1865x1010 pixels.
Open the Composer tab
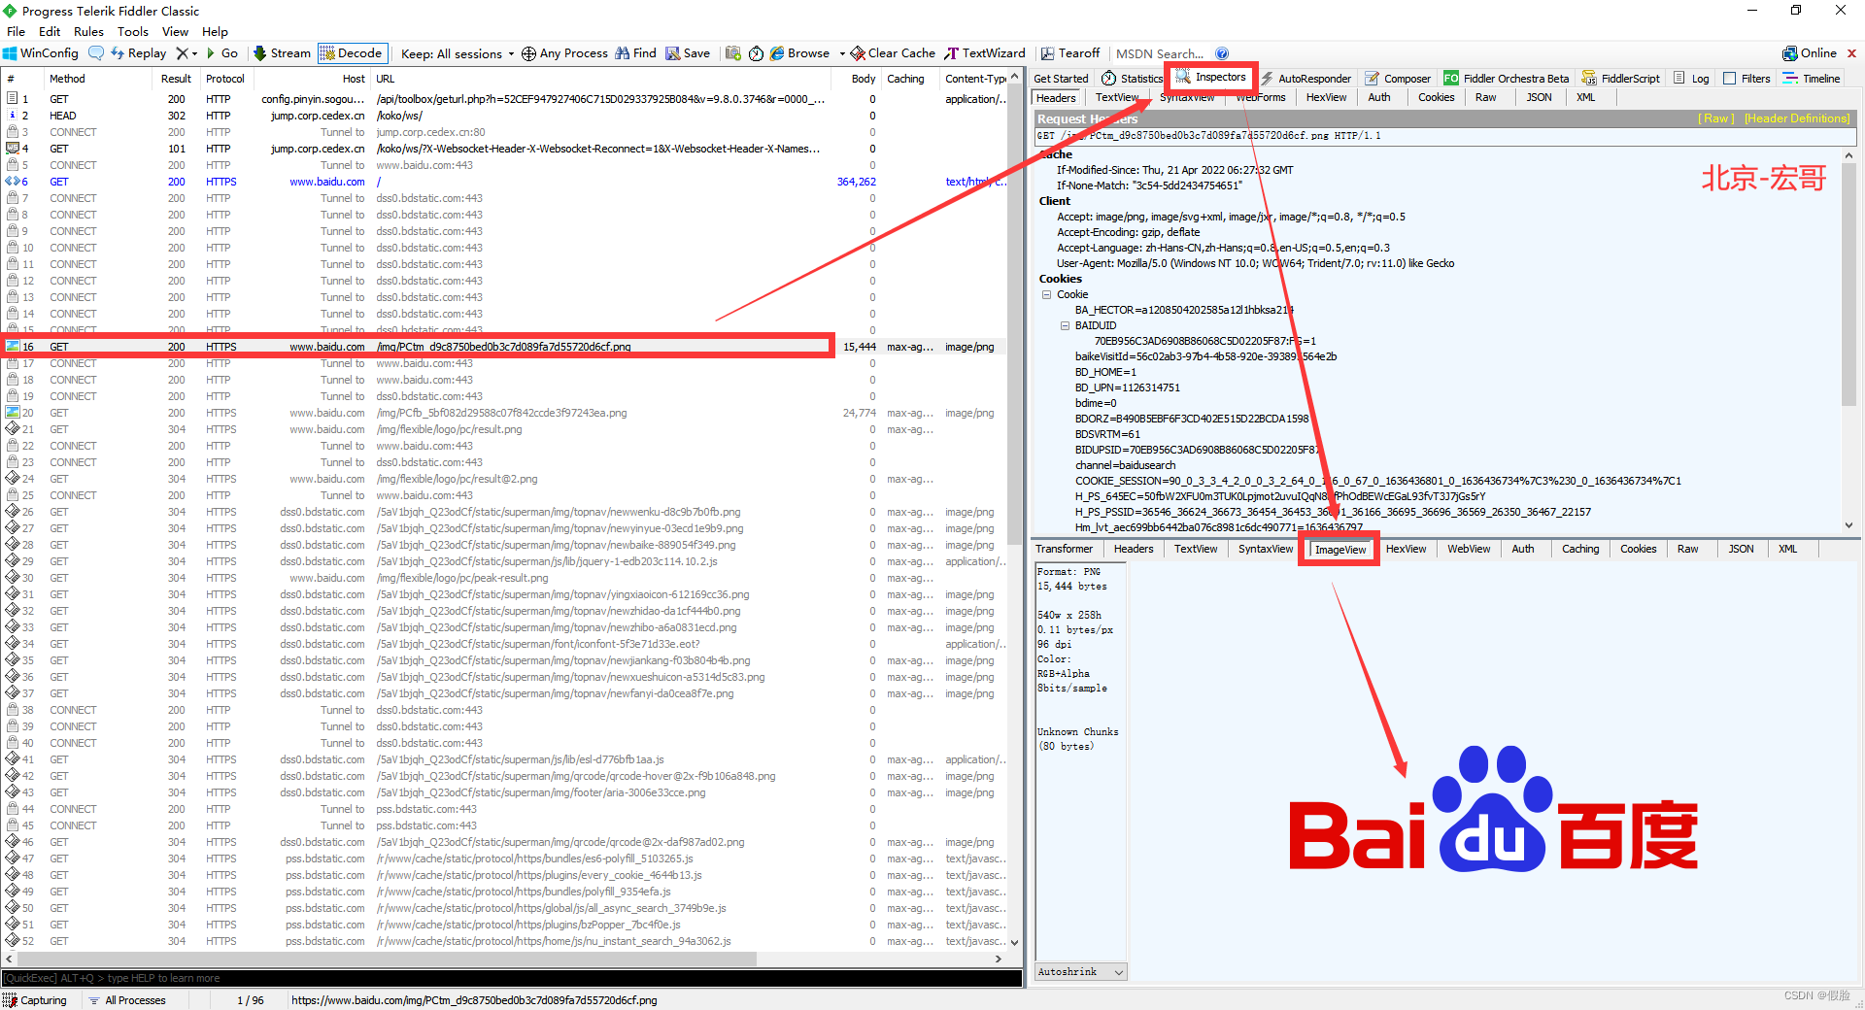tap(1399, 79)
